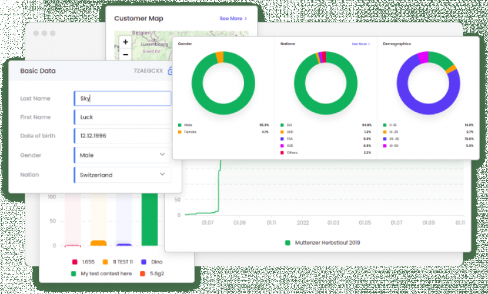The image size is (488, 294).
Task: Open the Gender dropdown showing Male
Action: [x=123, y=155]
